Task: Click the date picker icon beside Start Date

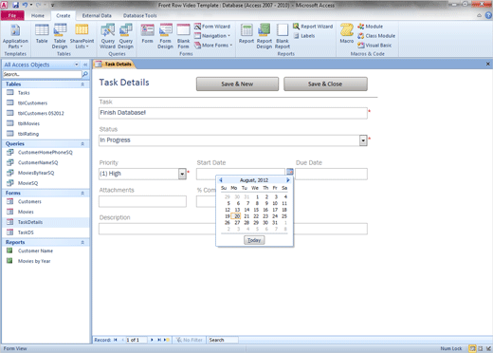Action: coord(289,172)
